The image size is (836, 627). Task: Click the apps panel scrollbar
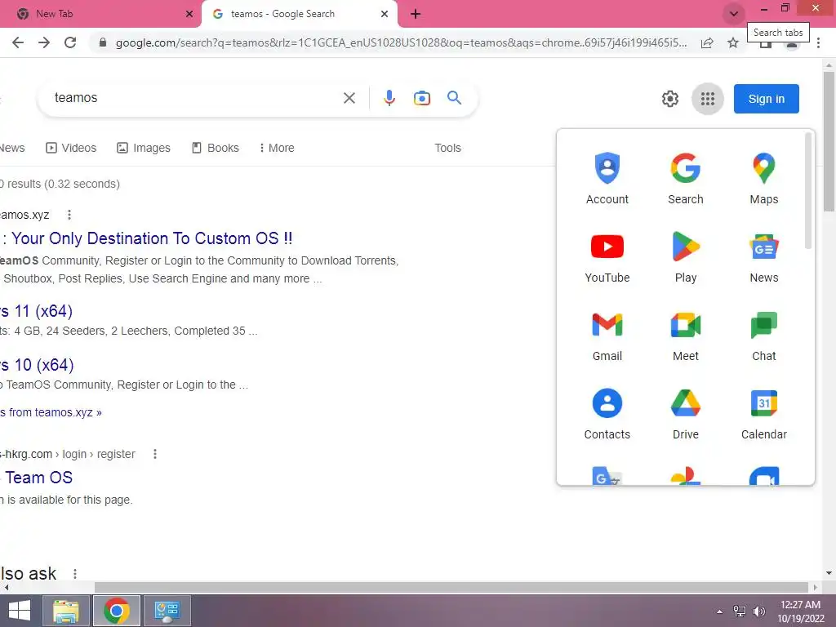coord(808,191)
